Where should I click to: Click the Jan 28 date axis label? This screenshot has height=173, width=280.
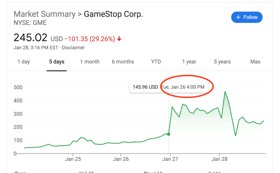point(220,159)
